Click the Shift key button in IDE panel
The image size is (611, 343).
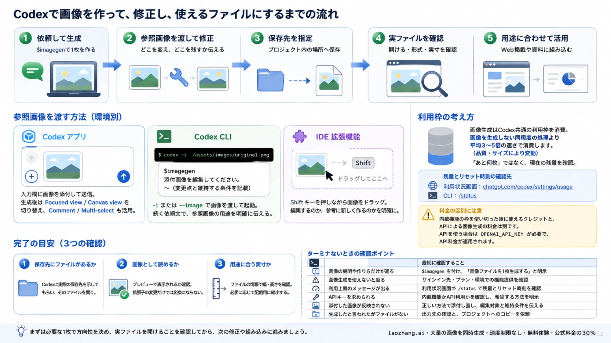(363, 163)
